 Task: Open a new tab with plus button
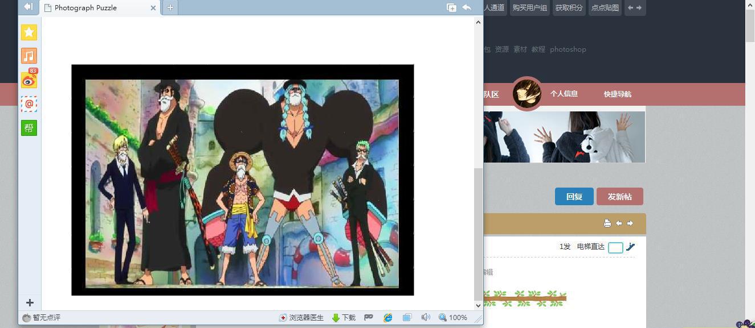click(x=170, y=7)
